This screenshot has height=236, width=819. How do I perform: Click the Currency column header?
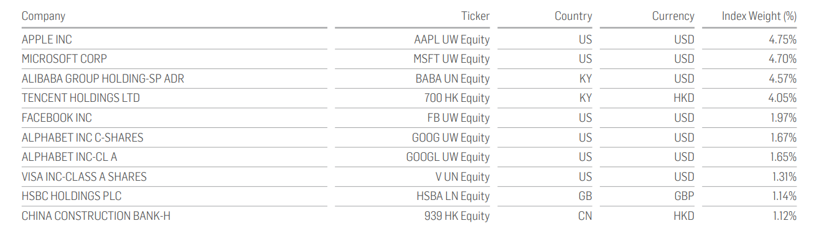(673, 16)
